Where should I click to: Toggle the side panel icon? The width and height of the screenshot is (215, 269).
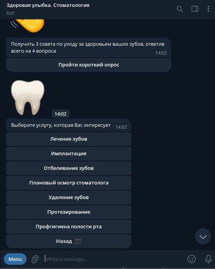(195, 9)
